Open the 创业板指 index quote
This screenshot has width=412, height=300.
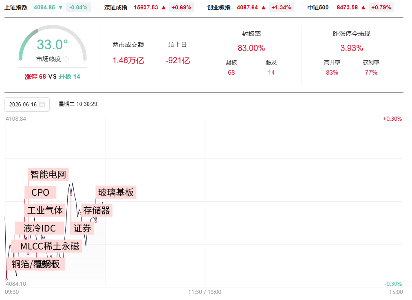click(x=250, y=7)
